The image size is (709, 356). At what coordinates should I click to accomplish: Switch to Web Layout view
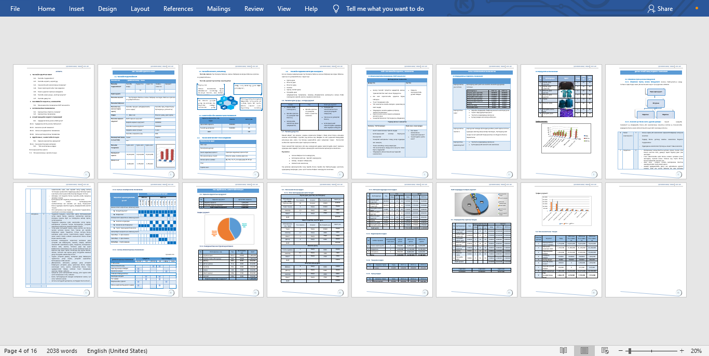tap(604, 351)
